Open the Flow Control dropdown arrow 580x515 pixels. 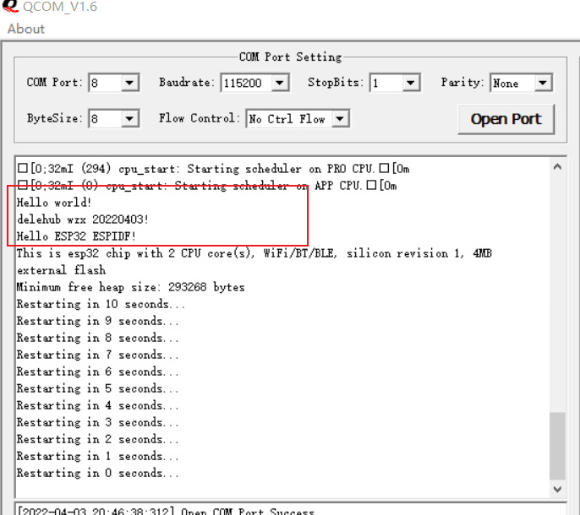pos(340,118)
